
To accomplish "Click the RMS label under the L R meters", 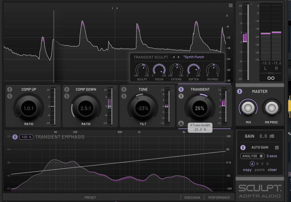I will click(x=271, y=73).
